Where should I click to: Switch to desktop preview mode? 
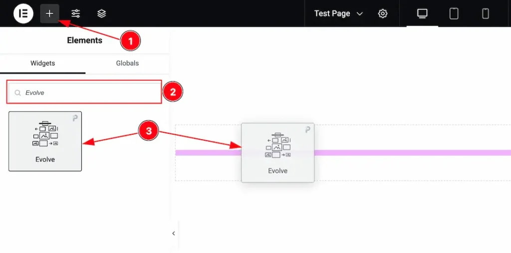422,13
